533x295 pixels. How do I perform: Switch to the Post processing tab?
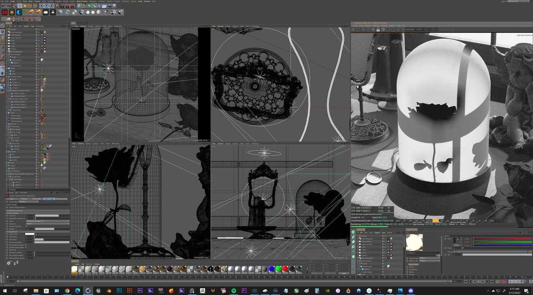(61, 199)
